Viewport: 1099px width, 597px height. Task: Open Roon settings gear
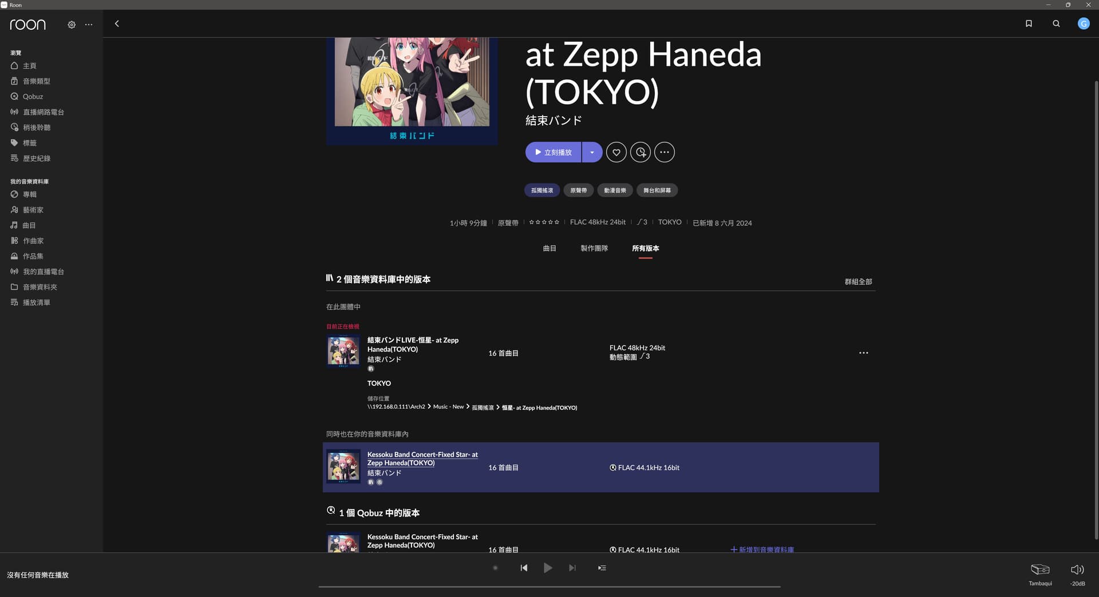(72, 25)
